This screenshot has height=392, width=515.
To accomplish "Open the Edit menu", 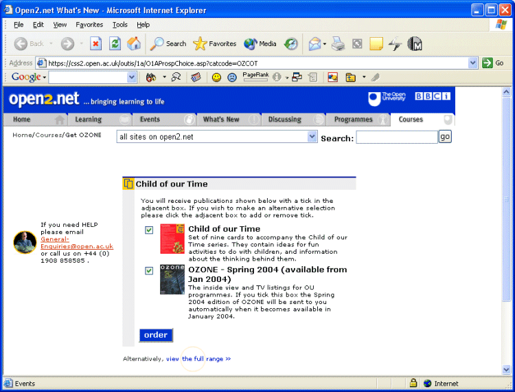I will [x=38, y=25].
